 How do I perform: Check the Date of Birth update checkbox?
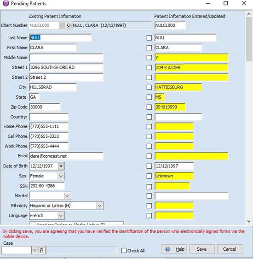(x=149, y=166)
